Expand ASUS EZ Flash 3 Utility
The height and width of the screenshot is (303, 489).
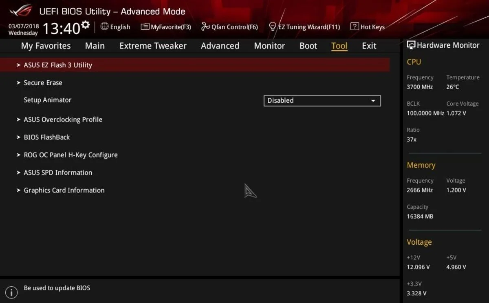[x=195, y=65]
